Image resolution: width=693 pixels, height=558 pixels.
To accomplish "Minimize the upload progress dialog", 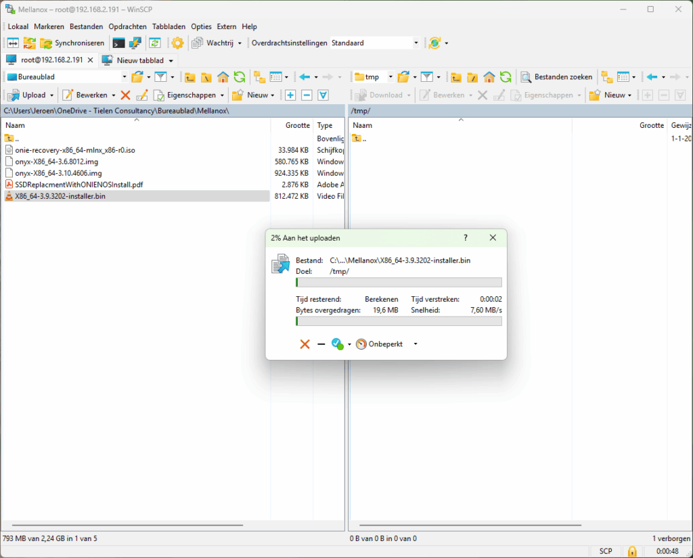I will (321, 344).
